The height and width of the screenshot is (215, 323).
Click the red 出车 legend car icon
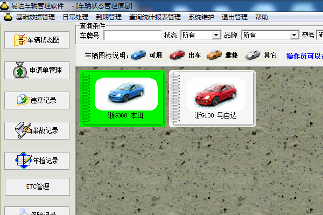(x=177, y=55)
